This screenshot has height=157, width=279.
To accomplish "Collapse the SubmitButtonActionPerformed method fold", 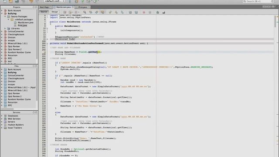I will point(48,44).
